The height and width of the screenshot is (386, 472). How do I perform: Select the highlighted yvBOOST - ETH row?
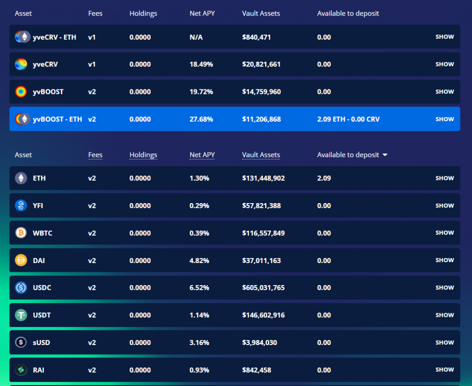pyautogui.click(x=235, y=119)
